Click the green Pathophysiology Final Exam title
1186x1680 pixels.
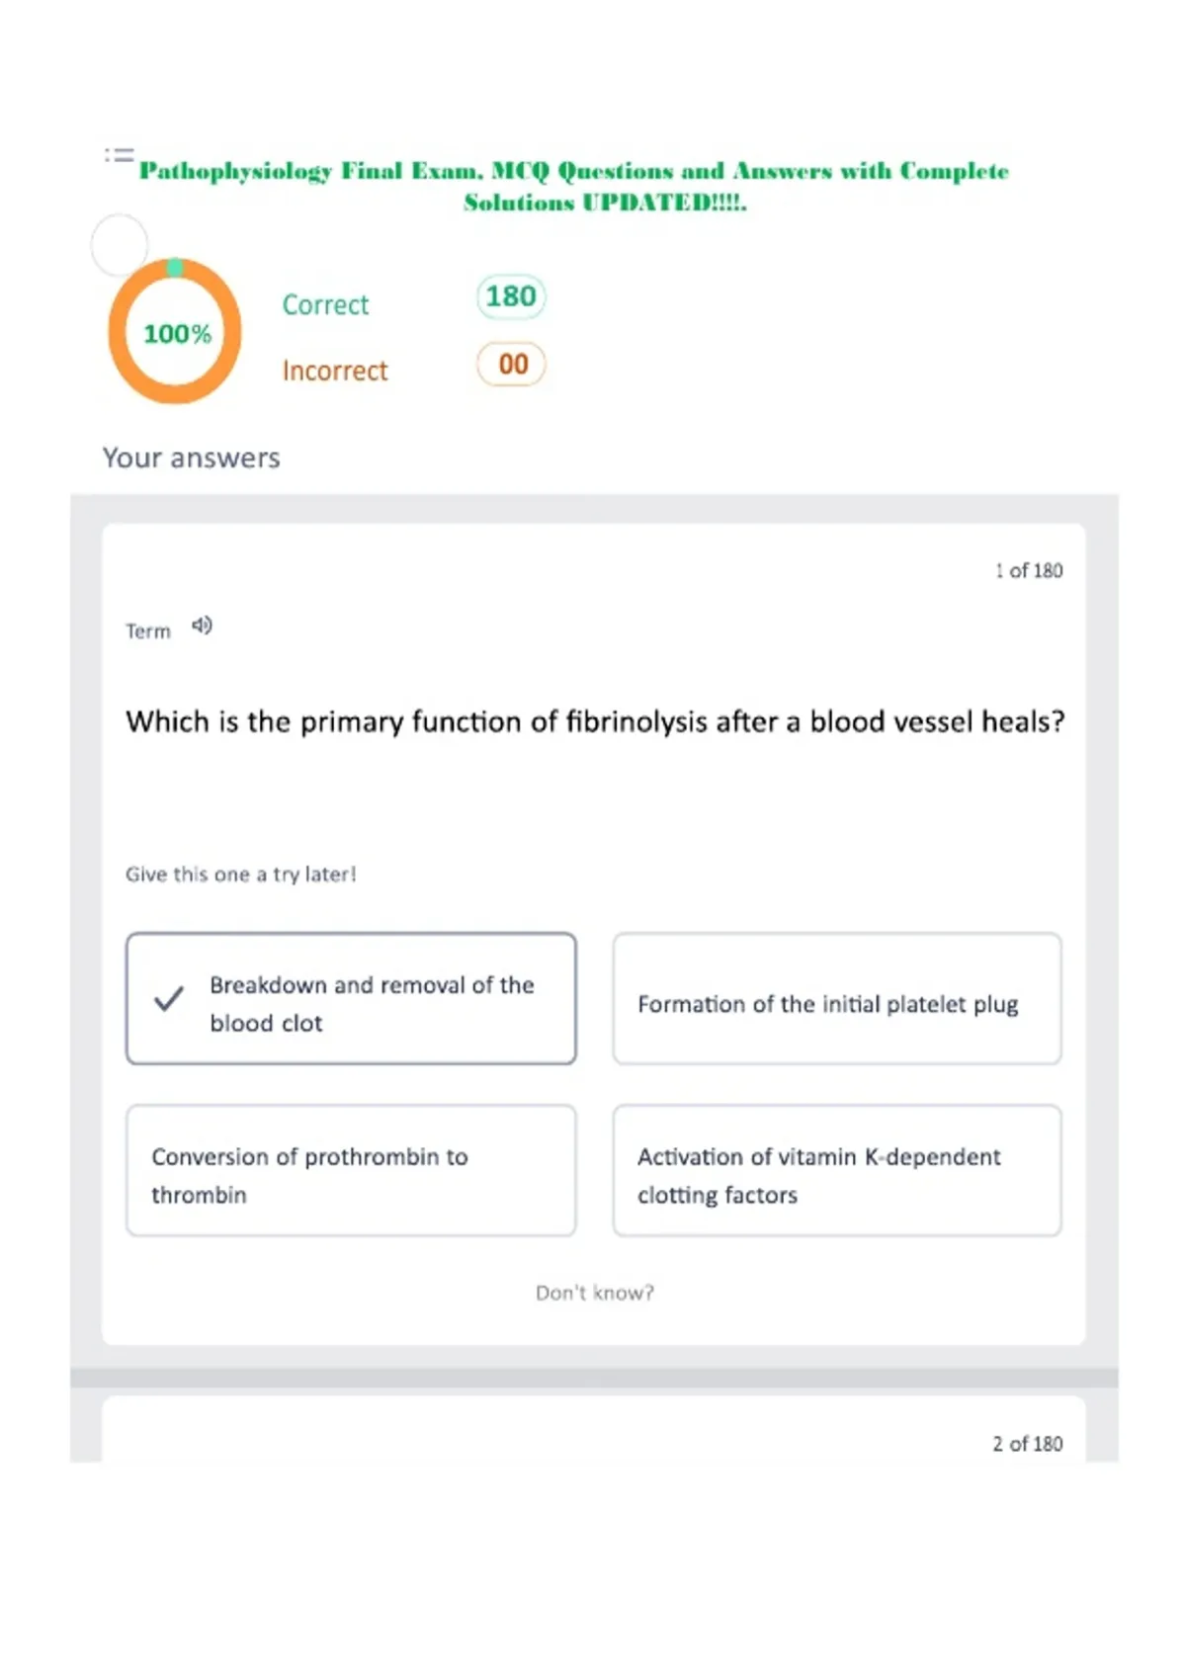[574, 186]
